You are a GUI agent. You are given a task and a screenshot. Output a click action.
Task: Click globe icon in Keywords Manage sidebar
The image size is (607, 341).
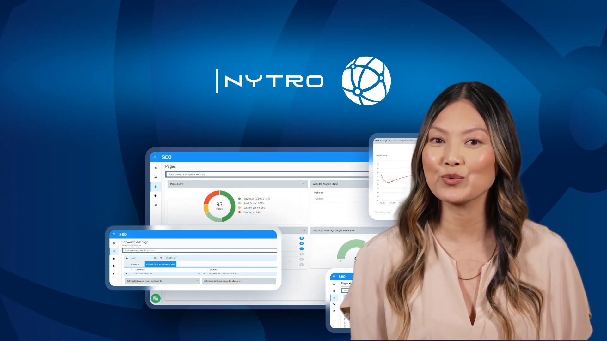tap(114, 243)
